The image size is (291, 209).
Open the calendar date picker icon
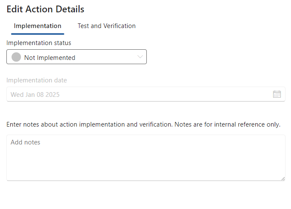277,94
